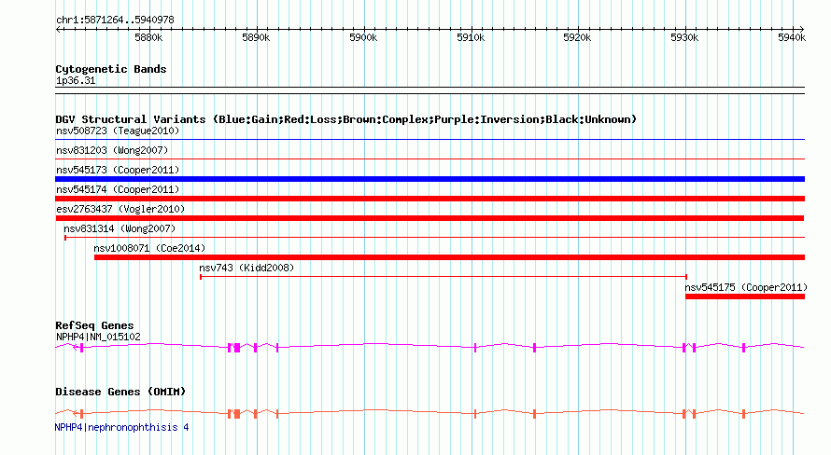Select the Cytogenetic Bands track title
This screenshot has height=455, width=831.
click(x=111, y=69)
